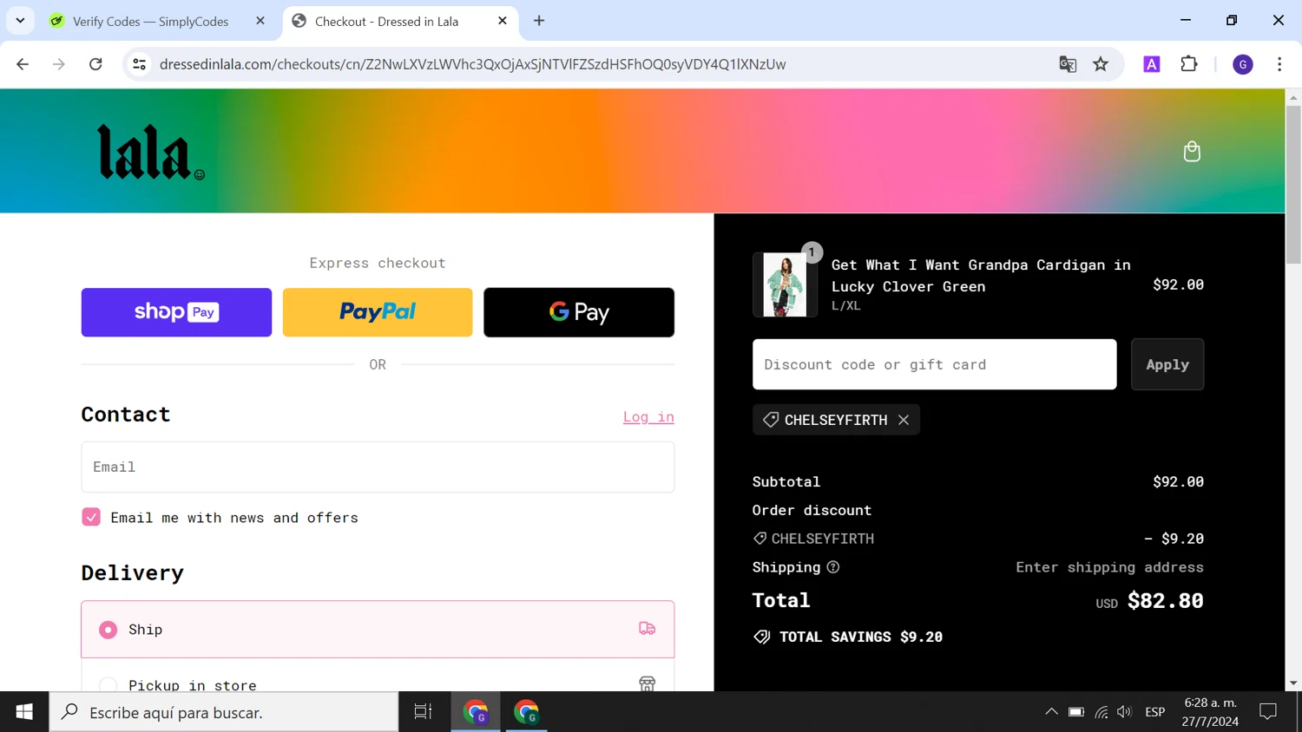Bookmark this page with the star icon
Viewport: 1302px width, 732px height.
click(x=1101, y=64)
